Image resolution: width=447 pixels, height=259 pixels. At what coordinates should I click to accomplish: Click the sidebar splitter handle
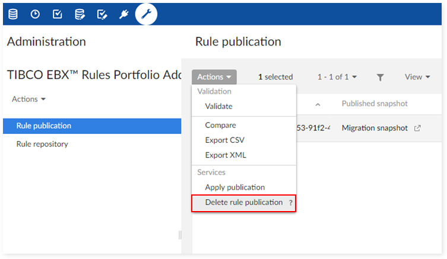[180, 235]
